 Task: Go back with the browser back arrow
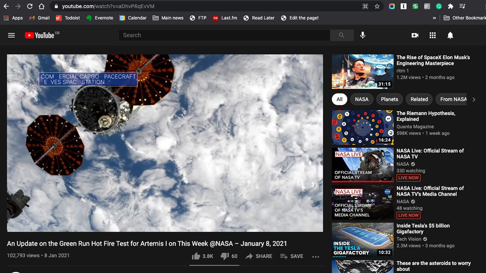coord(6,6)
